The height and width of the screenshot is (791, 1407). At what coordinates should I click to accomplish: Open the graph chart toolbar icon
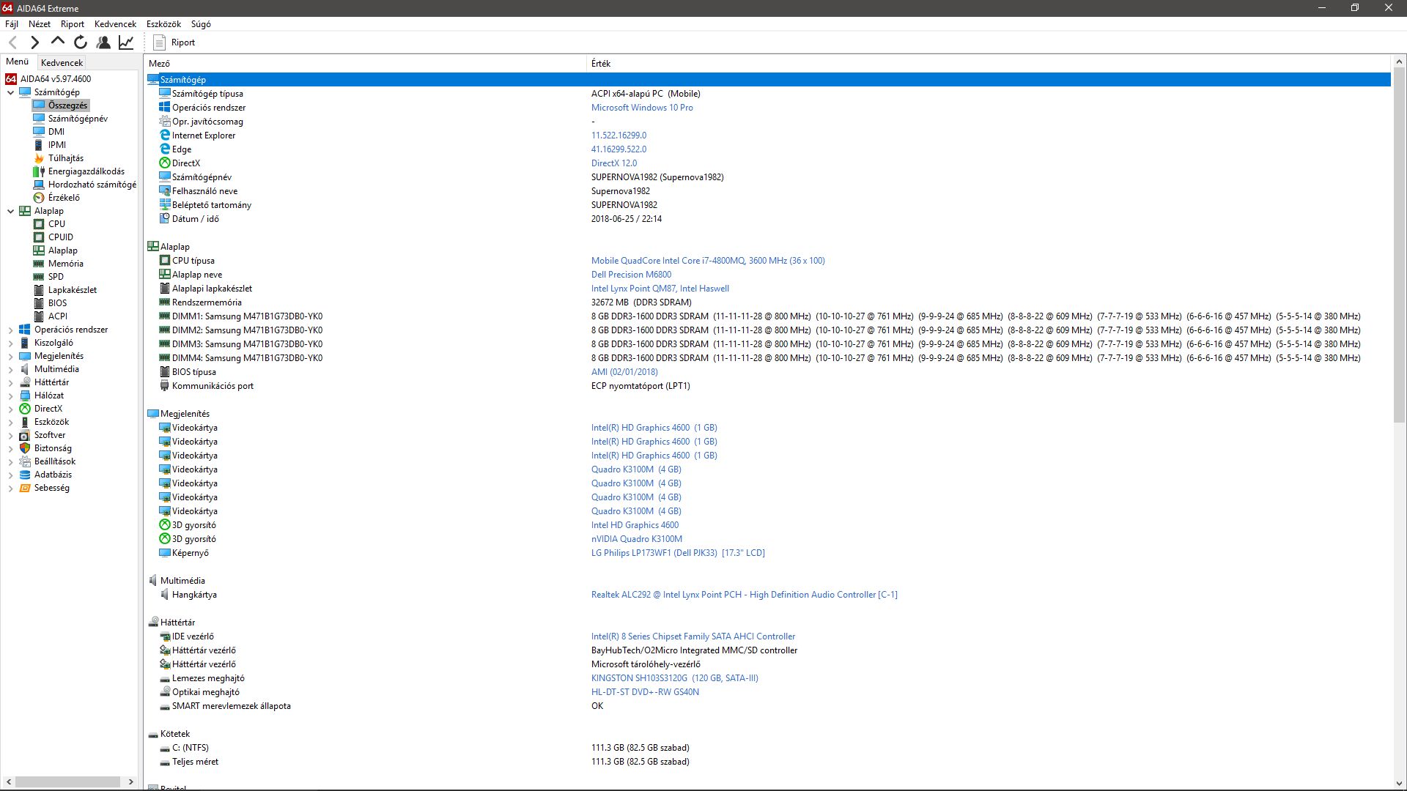coord(126,42)
